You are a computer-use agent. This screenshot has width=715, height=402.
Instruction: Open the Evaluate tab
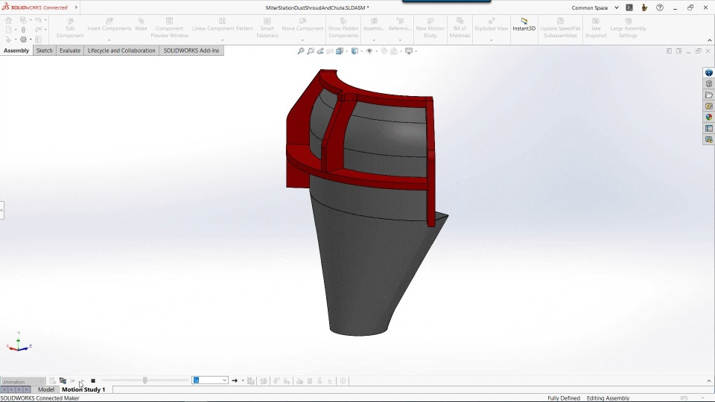[70, 51]
